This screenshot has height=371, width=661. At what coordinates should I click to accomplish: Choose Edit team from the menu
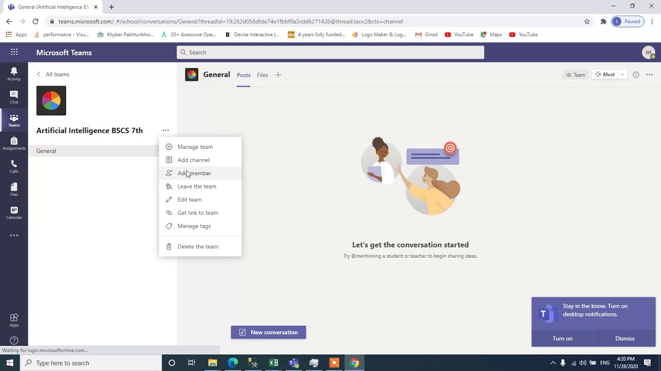pyautogui.click(x=200, y=199)
